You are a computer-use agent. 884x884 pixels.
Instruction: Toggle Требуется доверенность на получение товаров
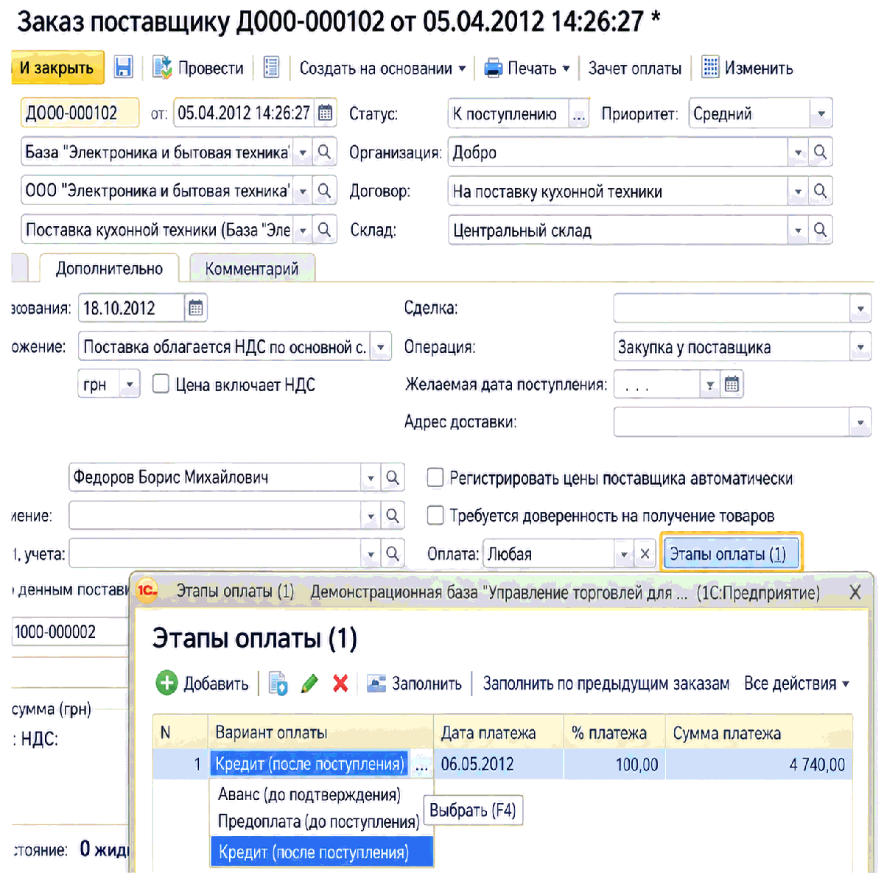pyautogui.click(x=435, y=515)
